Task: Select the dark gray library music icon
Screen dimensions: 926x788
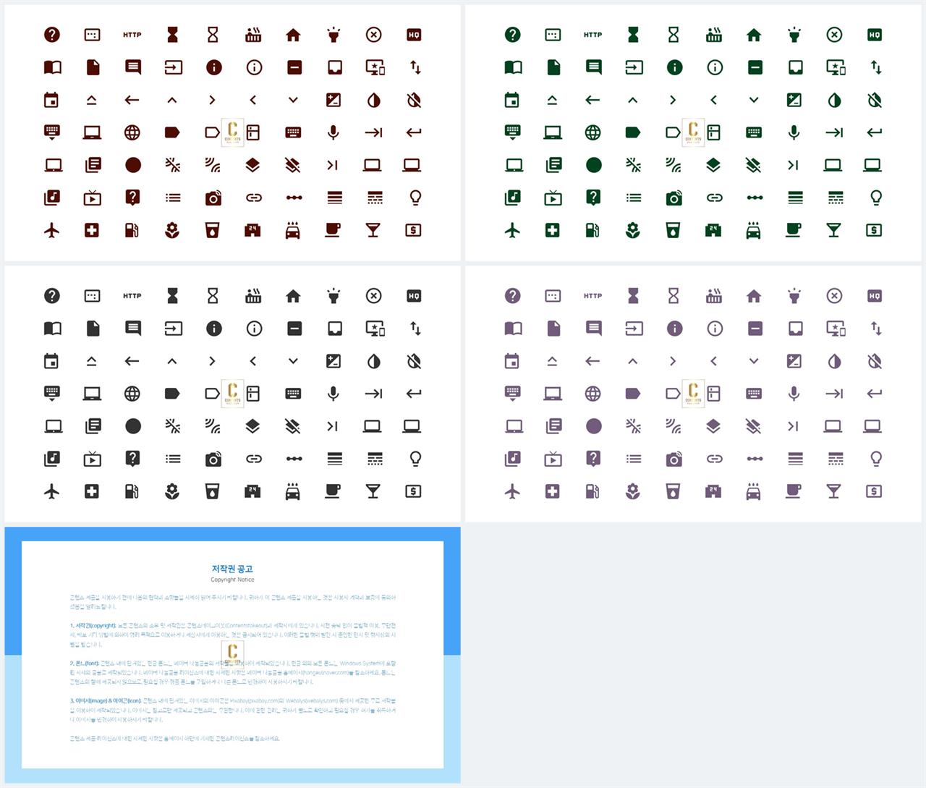Action: click(52, 459)
